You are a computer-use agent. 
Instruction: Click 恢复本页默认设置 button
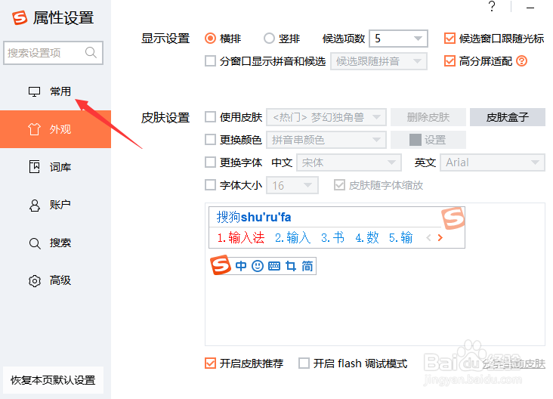tap(53, 380)
